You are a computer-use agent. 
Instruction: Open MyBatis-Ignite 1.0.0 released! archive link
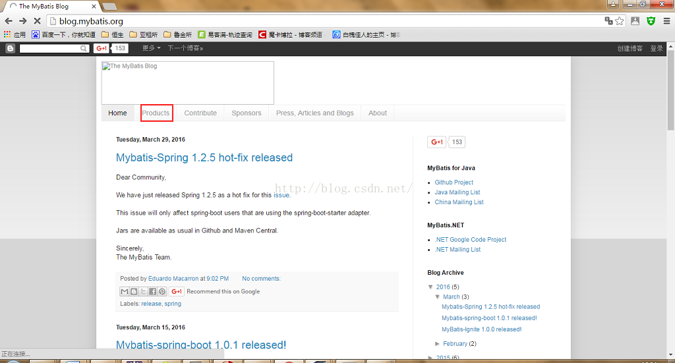tap(481, 329)
